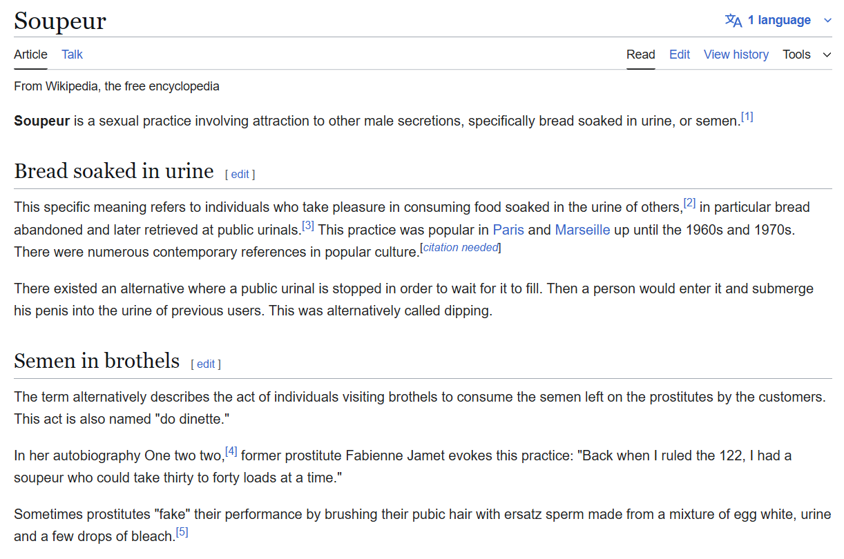Screen dimensions: 844x559
Task: Open View history for this page
Action: 736,55
